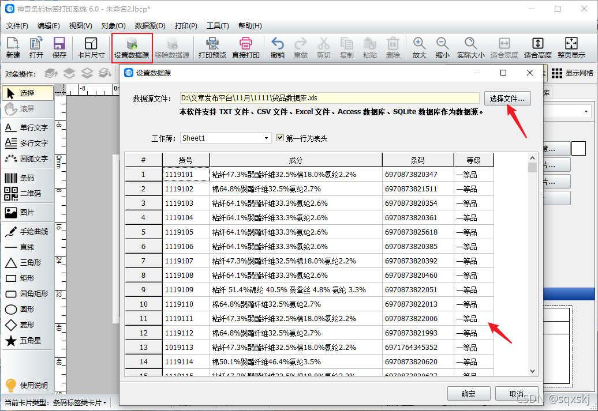Click the white color swatch in right panel
Screen dimensions: 598x411
tap(578, 149)
